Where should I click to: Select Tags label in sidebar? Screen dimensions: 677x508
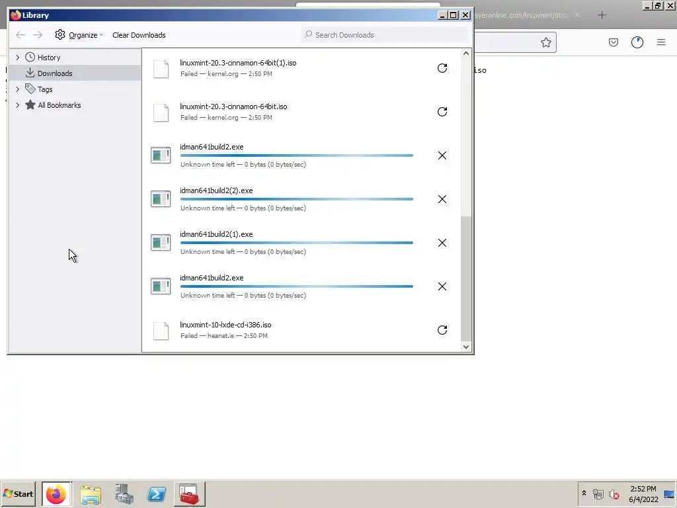point(45,89)
